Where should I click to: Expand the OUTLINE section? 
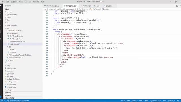pos(8,93)
